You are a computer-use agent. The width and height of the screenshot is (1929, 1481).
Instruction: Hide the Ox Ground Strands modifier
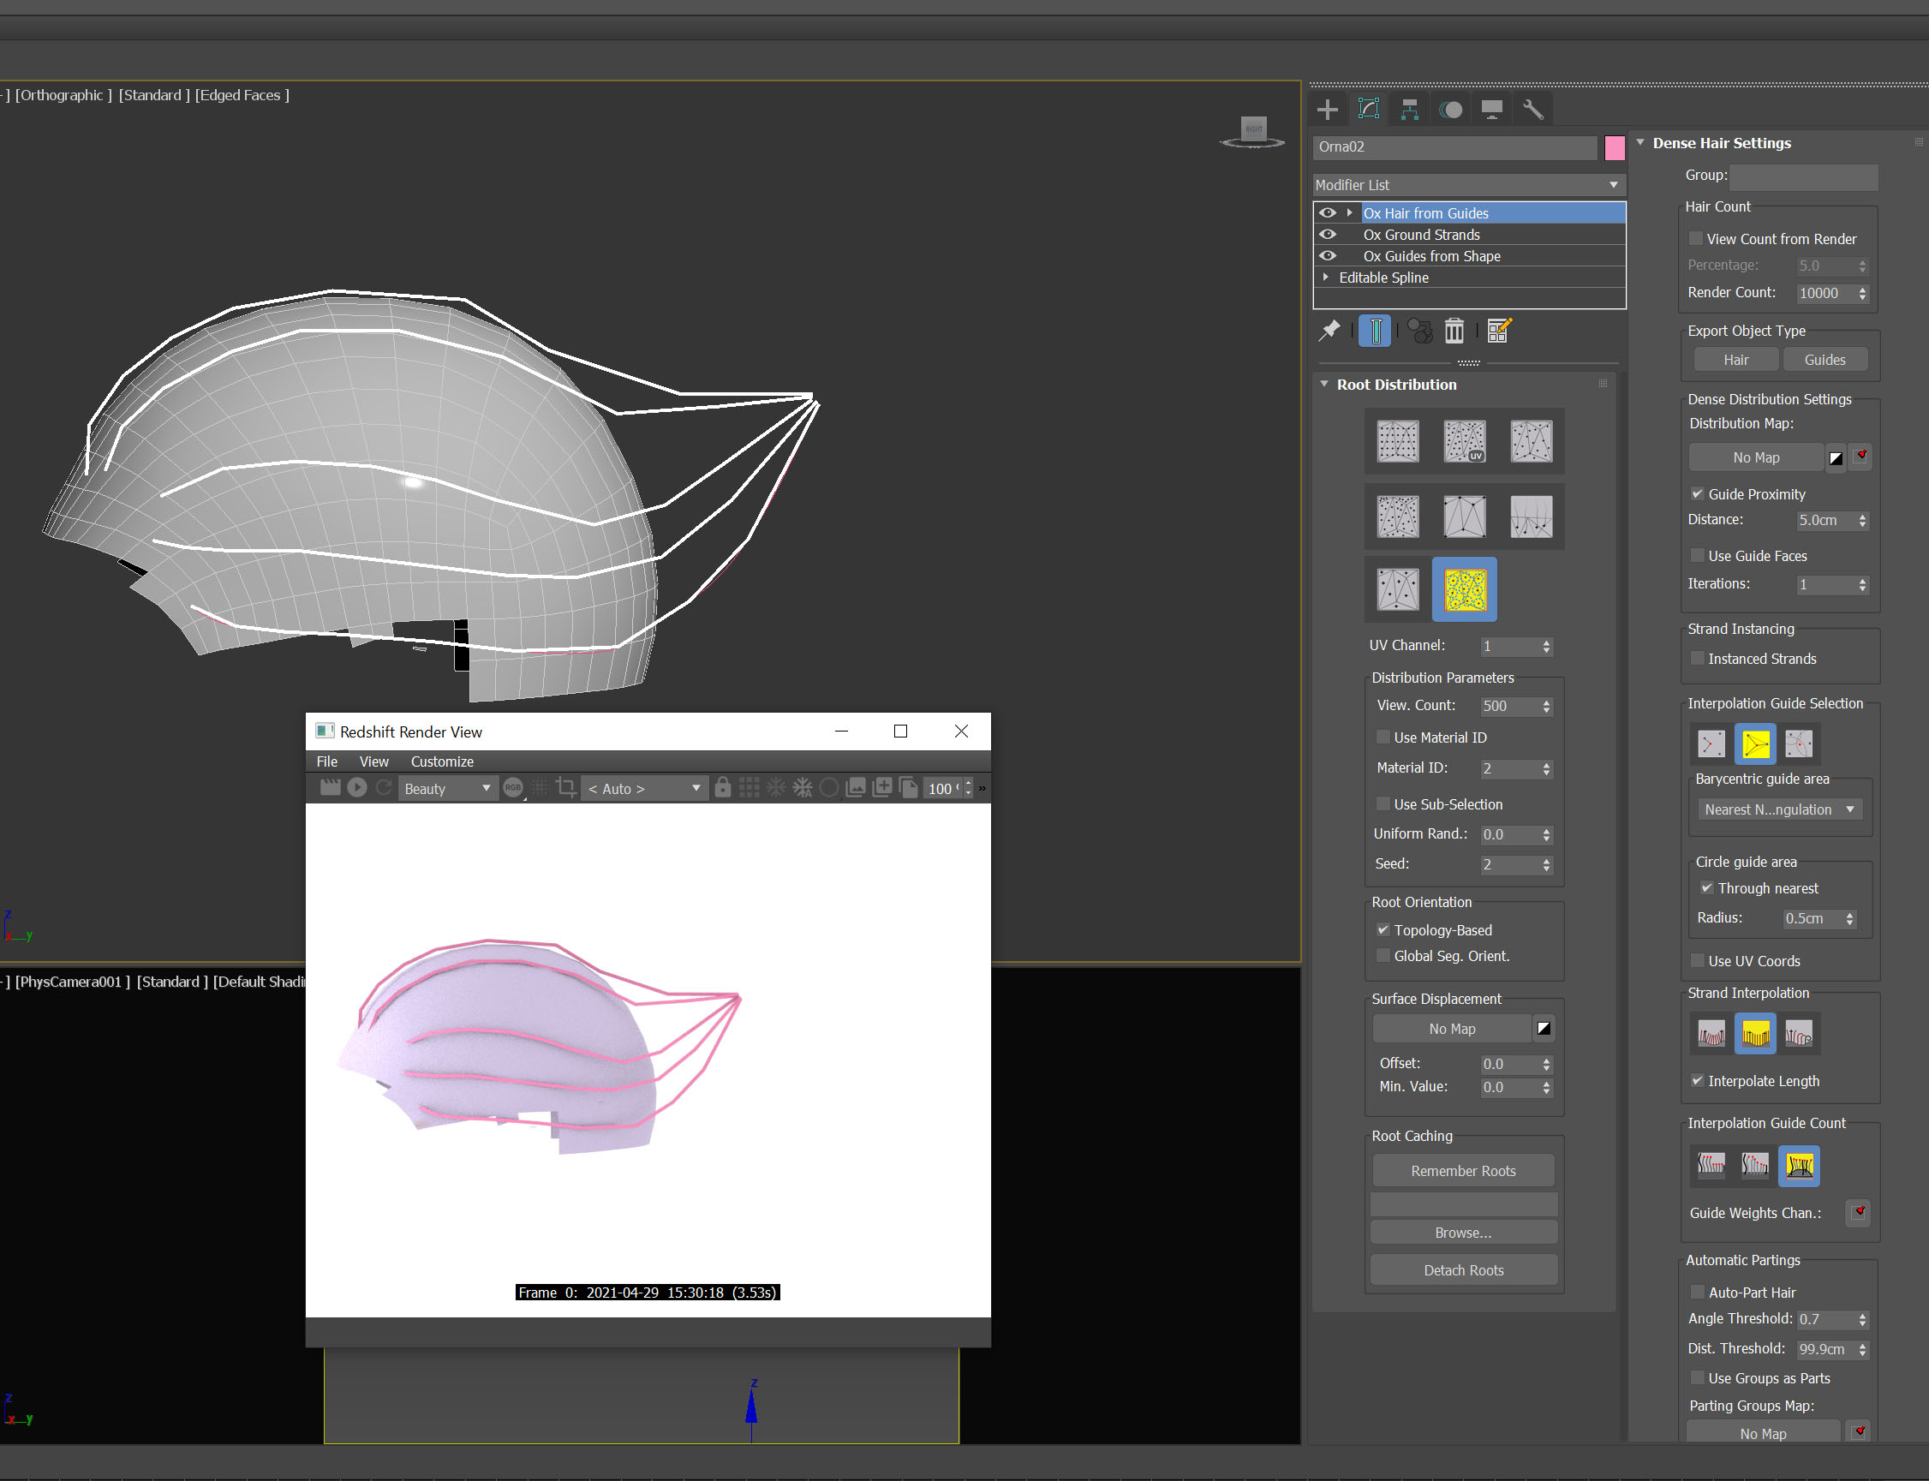click(x=1328, y=235)
